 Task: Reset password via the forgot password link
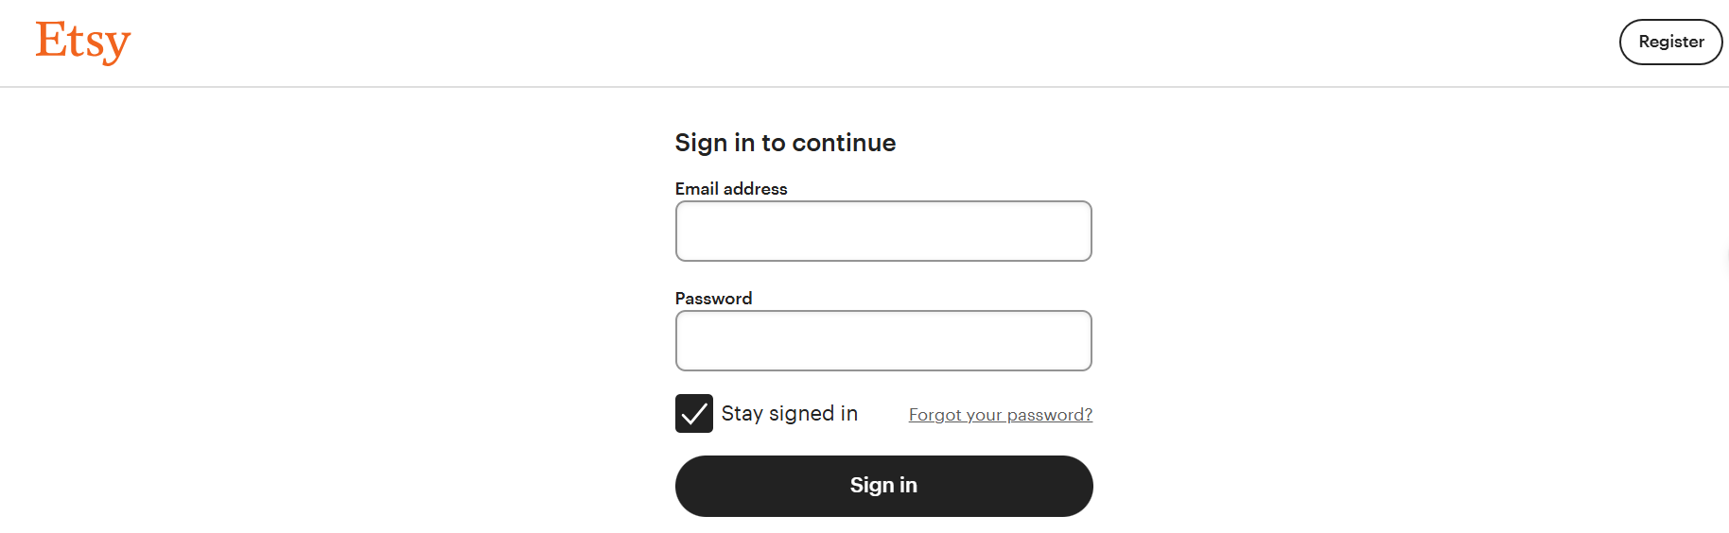coord(1001,415)
